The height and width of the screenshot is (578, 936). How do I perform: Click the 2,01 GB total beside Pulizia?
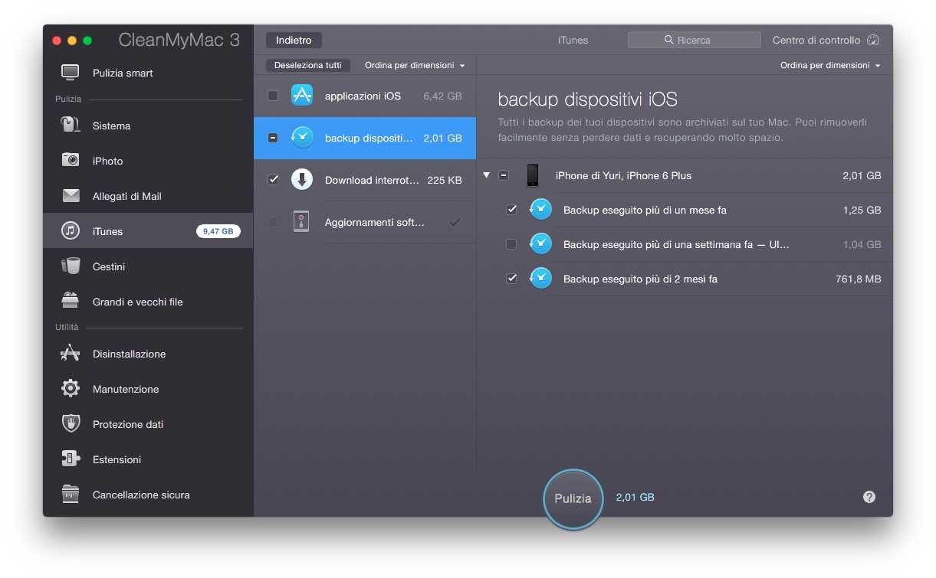635,498
